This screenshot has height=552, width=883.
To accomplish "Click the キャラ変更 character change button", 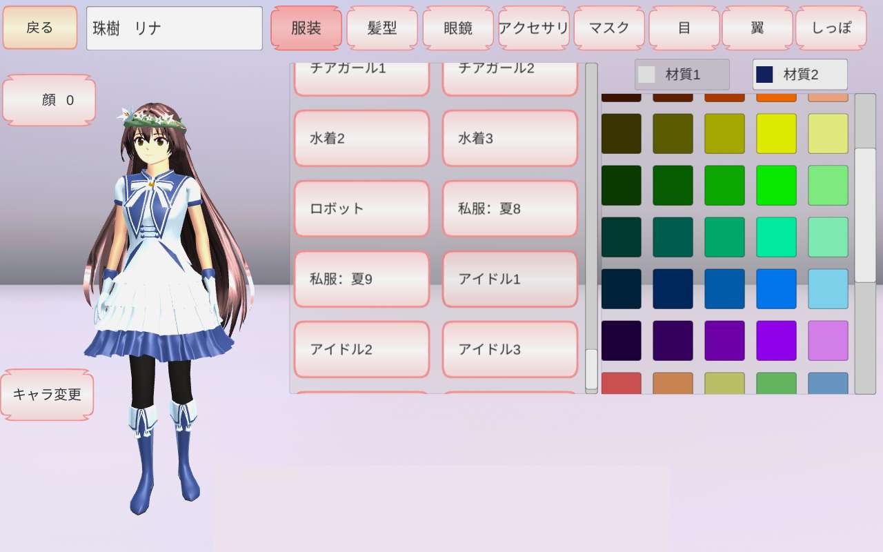I will click(x=47, y=395).
